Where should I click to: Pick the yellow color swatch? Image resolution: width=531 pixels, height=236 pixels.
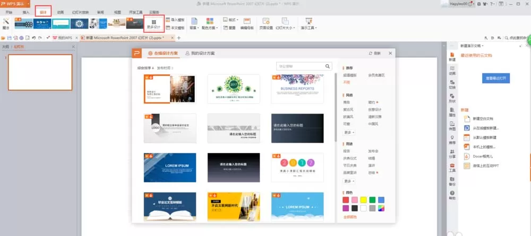pos(363,200)
